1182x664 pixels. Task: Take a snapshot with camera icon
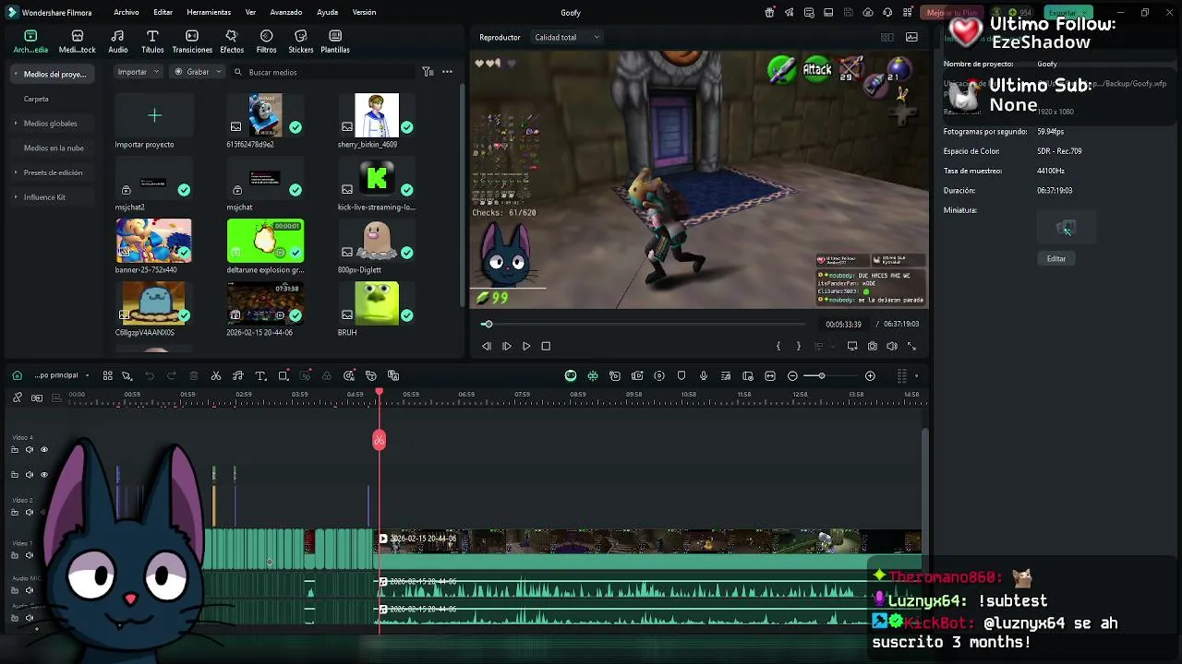point(872,346)
